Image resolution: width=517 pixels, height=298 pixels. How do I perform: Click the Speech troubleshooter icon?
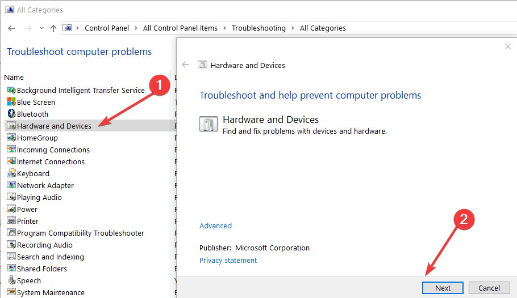click(11, 280)
